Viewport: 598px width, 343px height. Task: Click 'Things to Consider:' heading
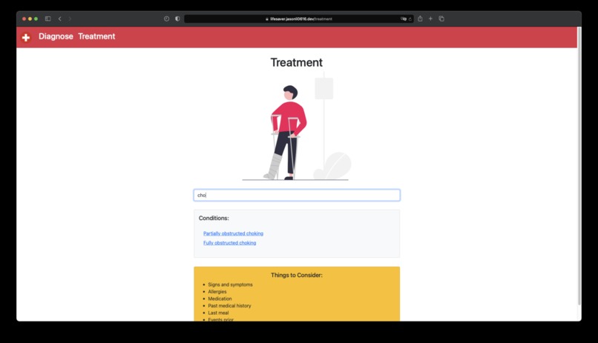click(x=296, y=275)
